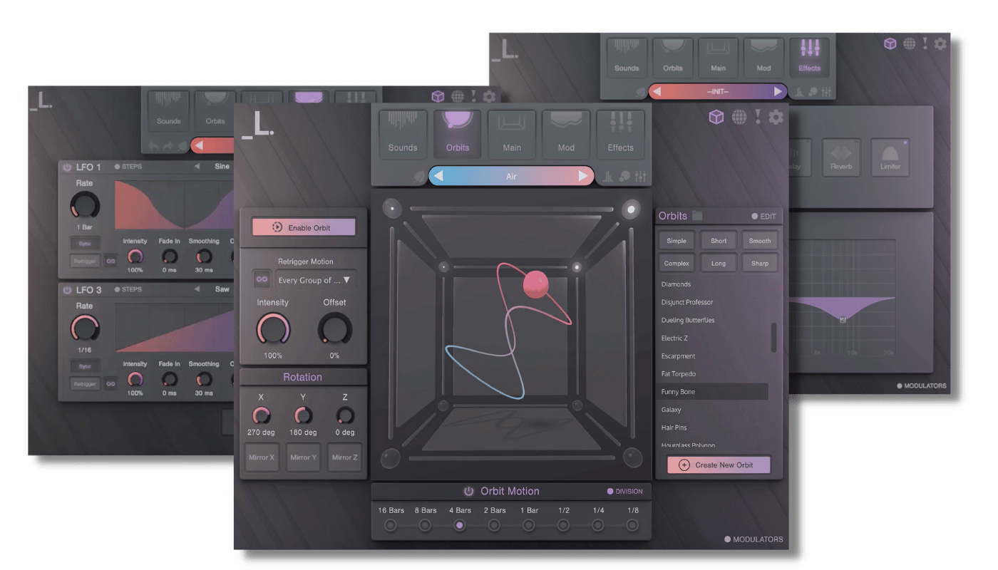Click the undo arrow in the left window
This screenshot has height=570, width=998.
point(153,146)
